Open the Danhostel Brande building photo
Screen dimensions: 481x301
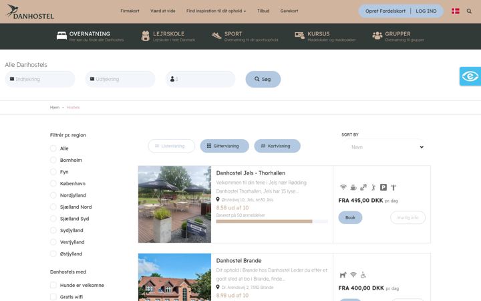[x=174, y=277]
